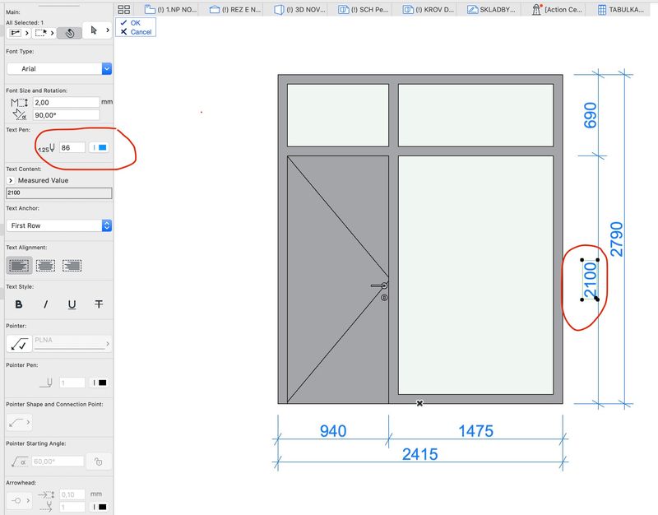This screenshot has height=515, width=658.
Task: Click the door handle in drawing
Action: 379,285
